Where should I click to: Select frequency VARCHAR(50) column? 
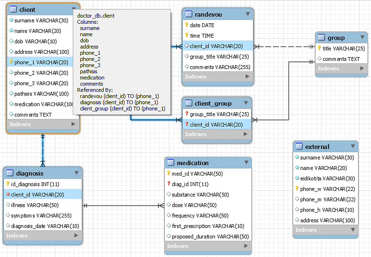click(208, 215)
